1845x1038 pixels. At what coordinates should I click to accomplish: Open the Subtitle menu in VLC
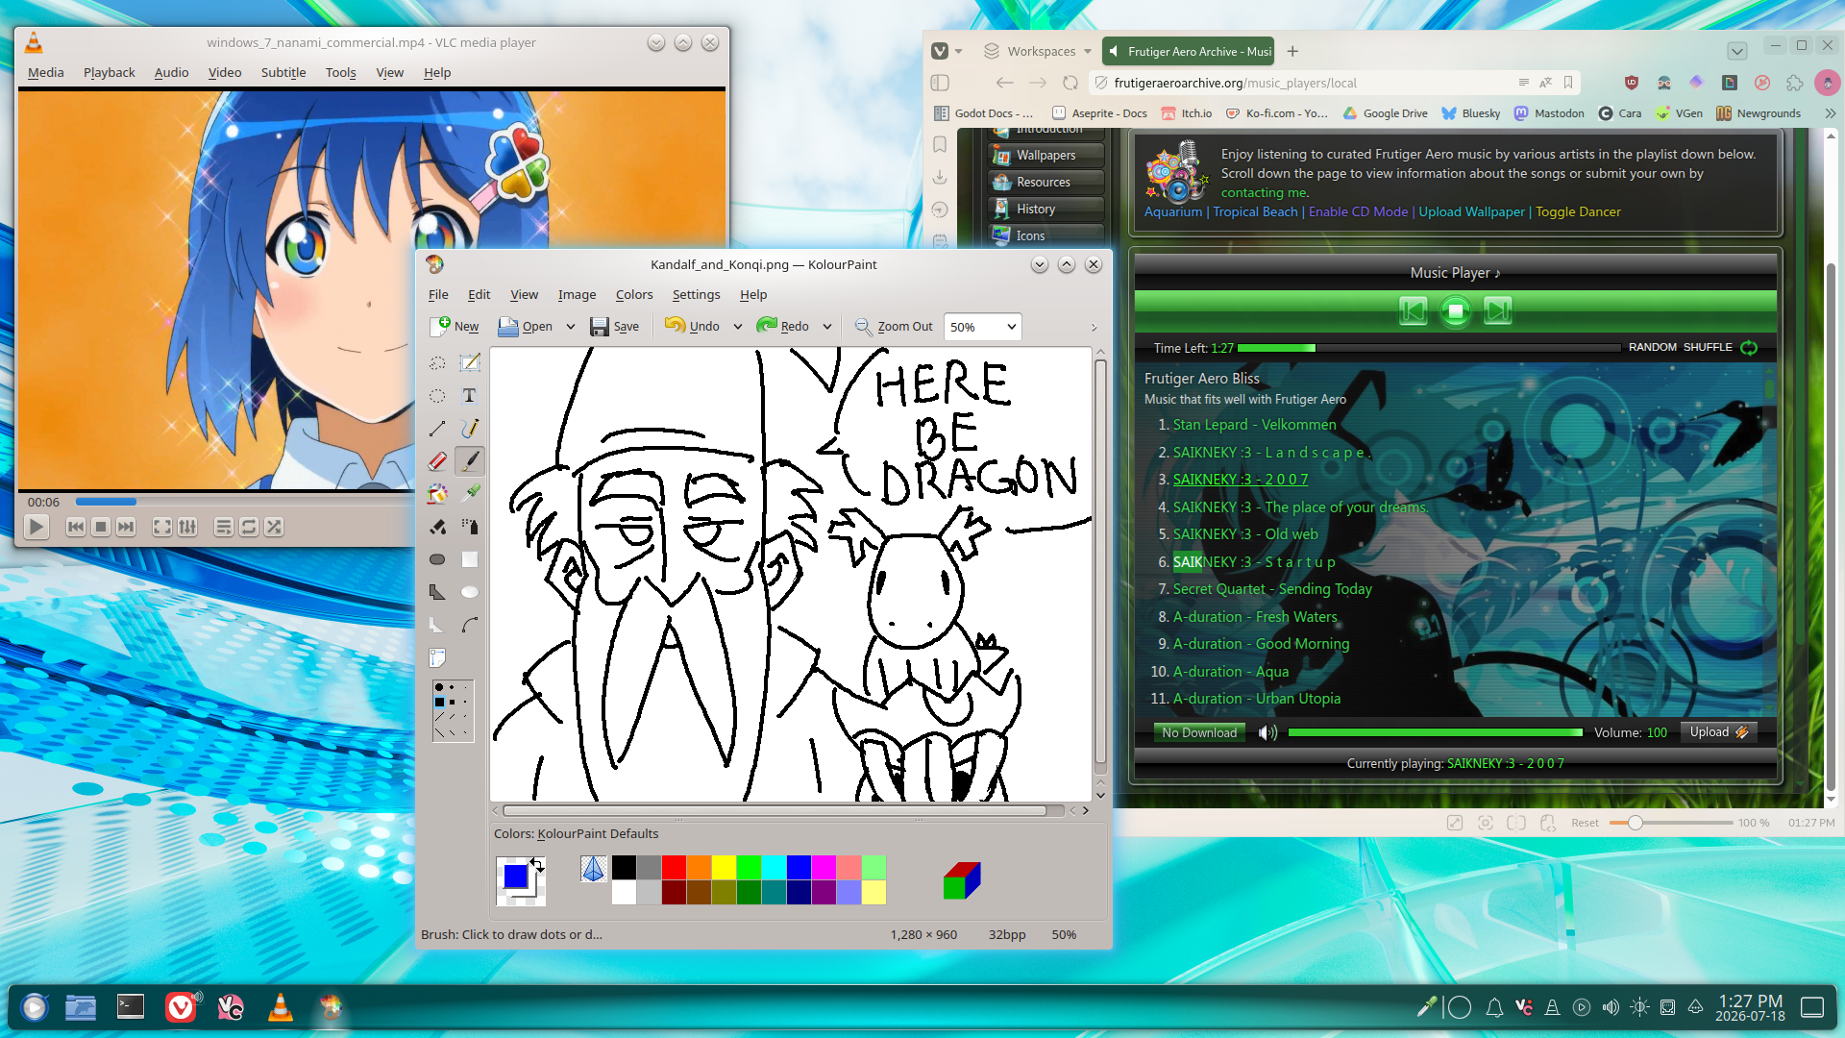click(x=283, y=73)
